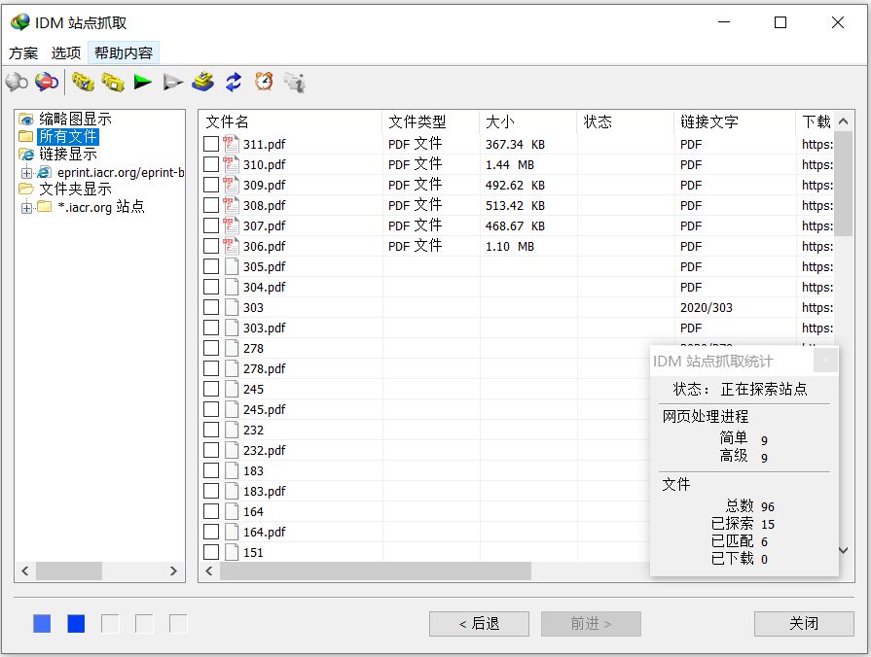Viewport: 871px width, 657px height.
Task: Click the second dark blue step square
Action: point(76,624)
